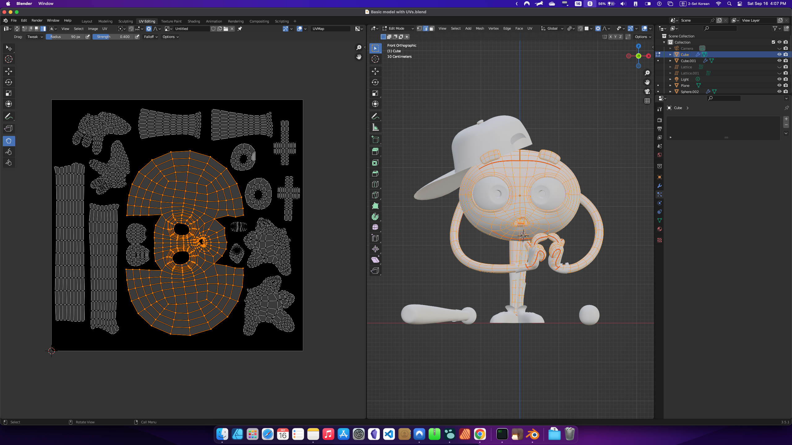The height and width of the screenshot is (445, 792).
Task: Select the Bevel tool in viewport toolbar
Action: 375,173
